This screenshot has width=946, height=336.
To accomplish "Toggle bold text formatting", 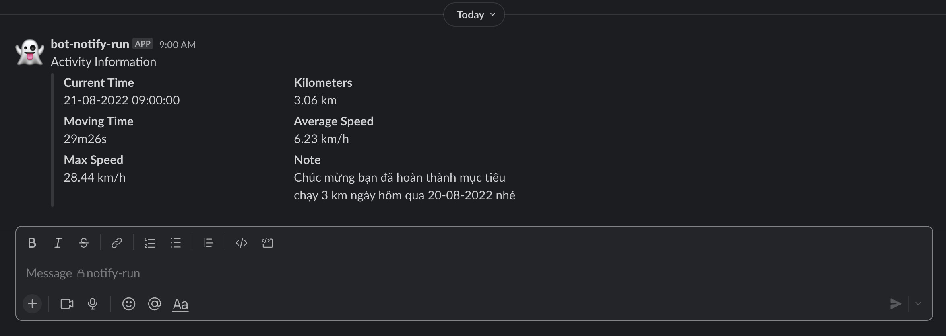I will 32,242.
